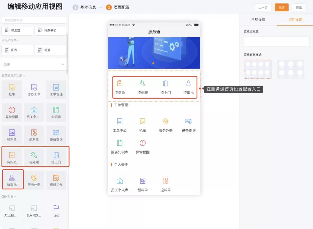Image resolution: width=313 pixels, height=229 pixels.
Task: Click 工单中心 icon in phone preview
Action: (x=120, y=121)
